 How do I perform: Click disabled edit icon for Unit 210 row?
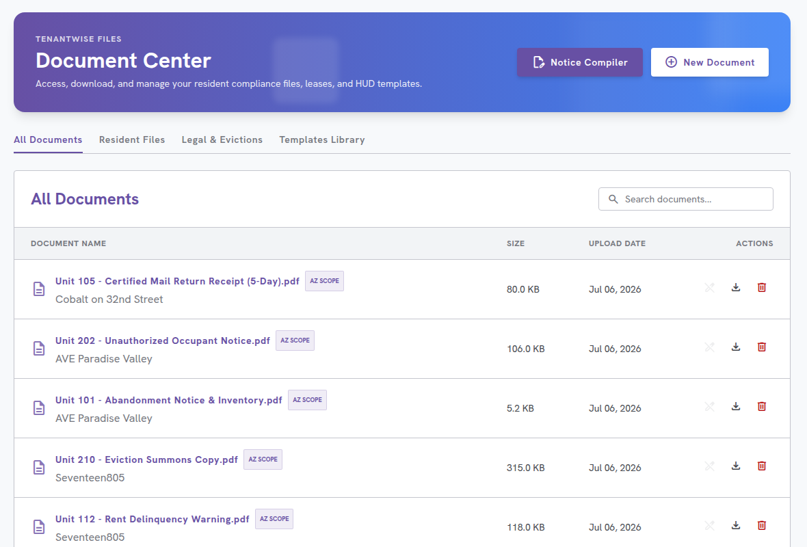710,466
